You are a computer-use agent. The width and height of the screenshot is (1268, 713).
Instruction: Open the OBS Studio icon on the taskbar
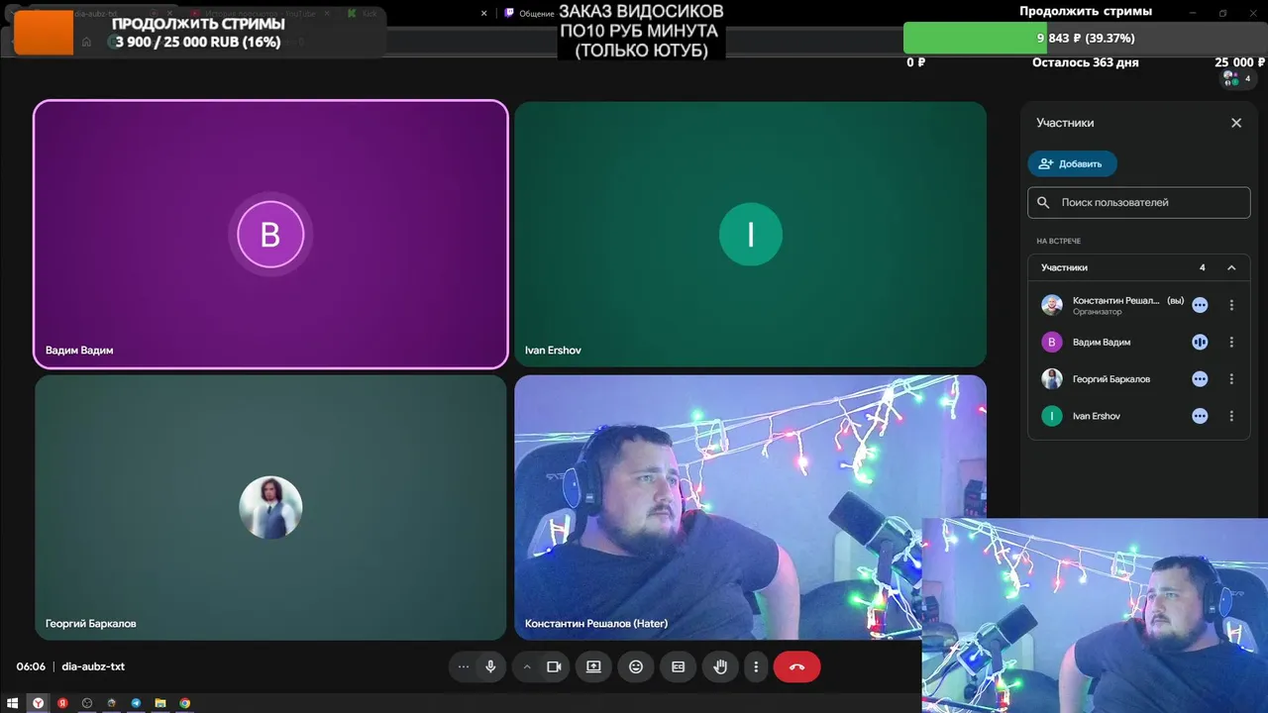tap(87, 703)
